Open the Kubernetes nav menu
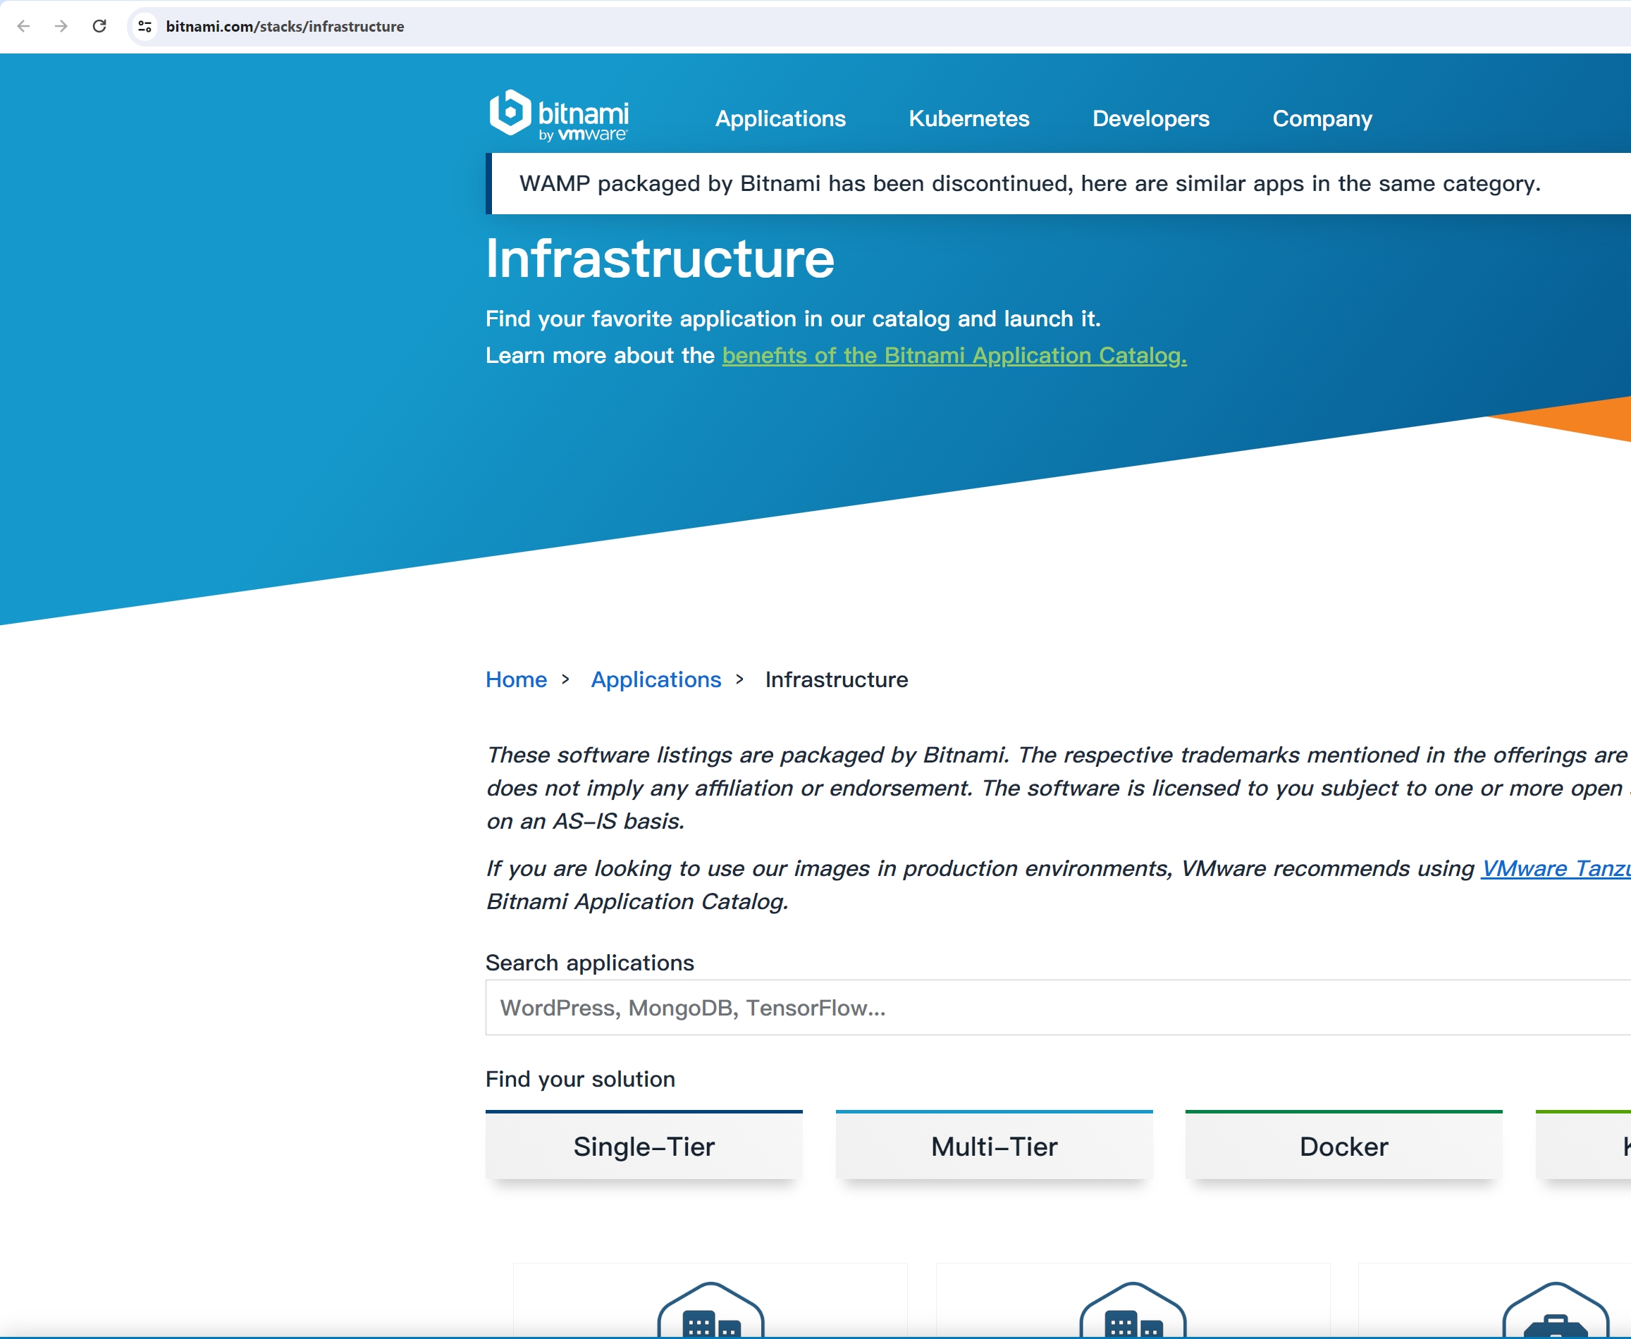The image size is (1631, 1339). pos(969,119)
